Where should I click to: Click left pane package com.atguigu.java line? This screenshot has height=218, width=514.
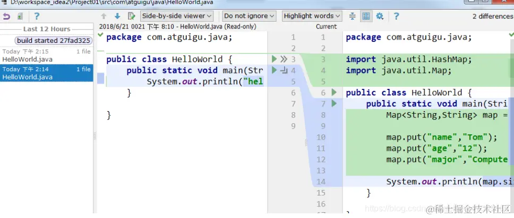(x=169, y=37)
